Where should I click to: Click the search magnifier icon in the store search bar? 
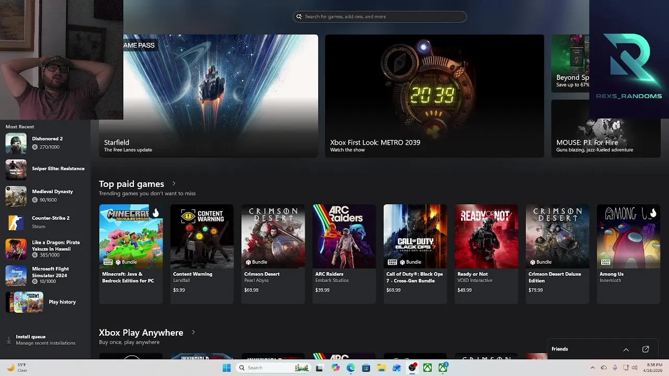299,17
